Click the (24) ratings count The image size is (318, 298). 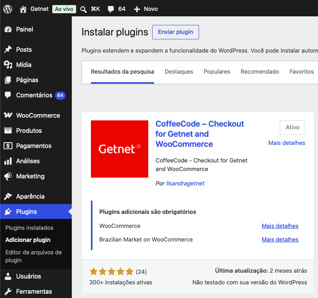[141, 272]
